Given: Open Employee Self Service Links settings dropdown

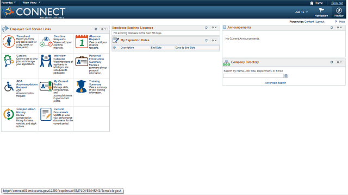Looking at the screenshot, I should pos(103,29).
